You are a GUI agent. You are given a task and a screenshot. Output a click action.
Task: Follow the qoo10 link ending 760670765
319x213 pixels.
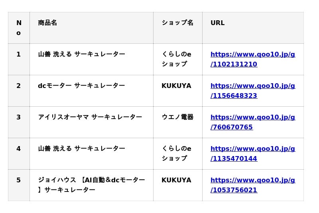(252, 122)
